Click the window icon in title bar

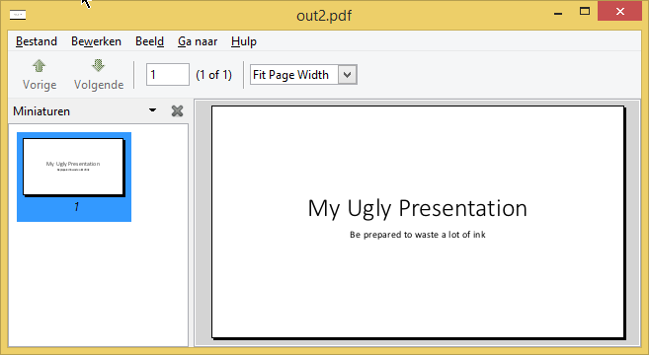pos(18,15)
